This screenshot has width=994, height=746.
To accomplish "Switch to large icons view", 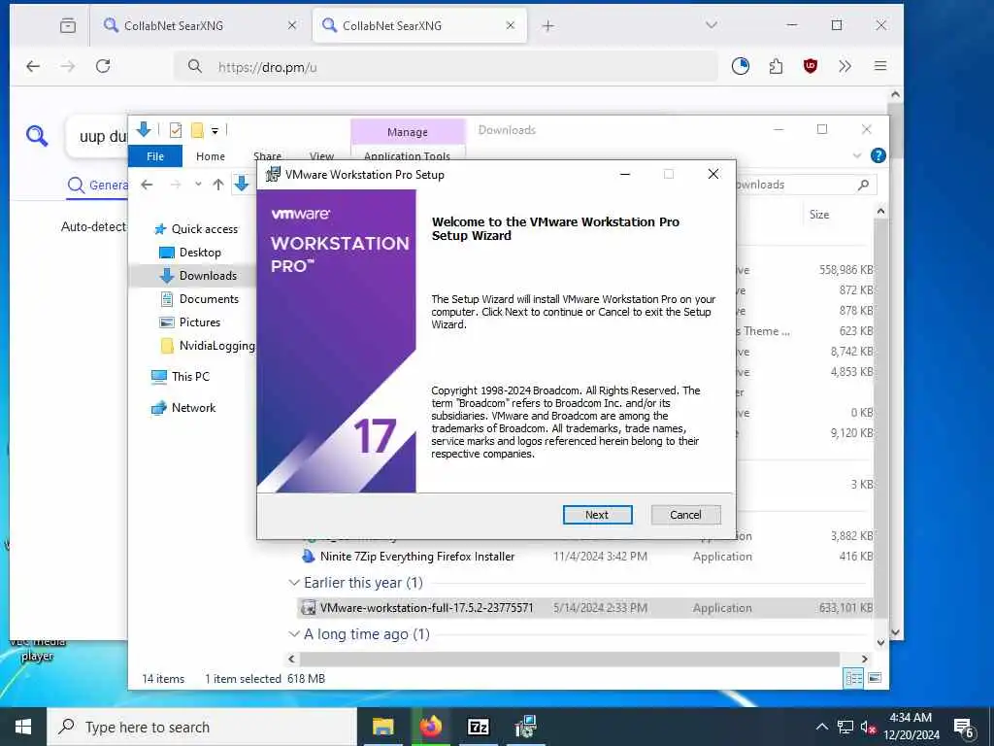I will tap(875, 678).
